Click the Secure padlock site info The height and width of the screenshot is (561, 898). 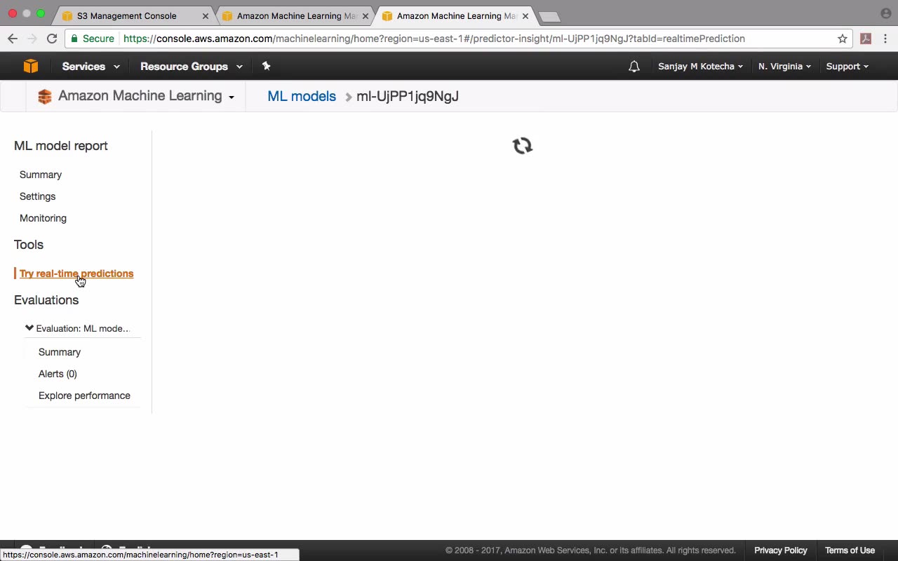pyautogui.click(x=93, y=39)
